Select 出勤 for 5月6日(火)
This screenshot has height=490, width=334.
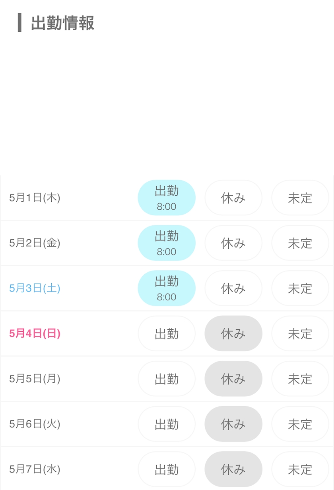pos(167,424)
